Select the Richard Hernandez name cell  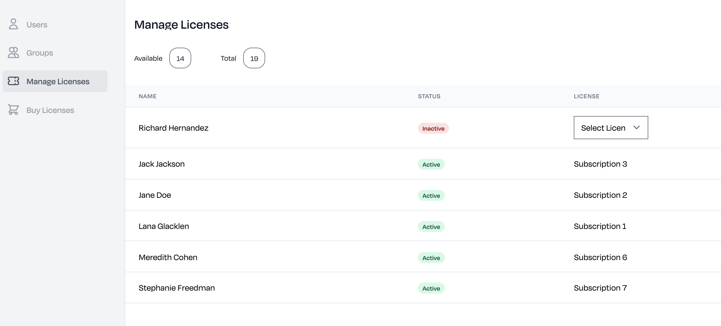pos(174,128)
